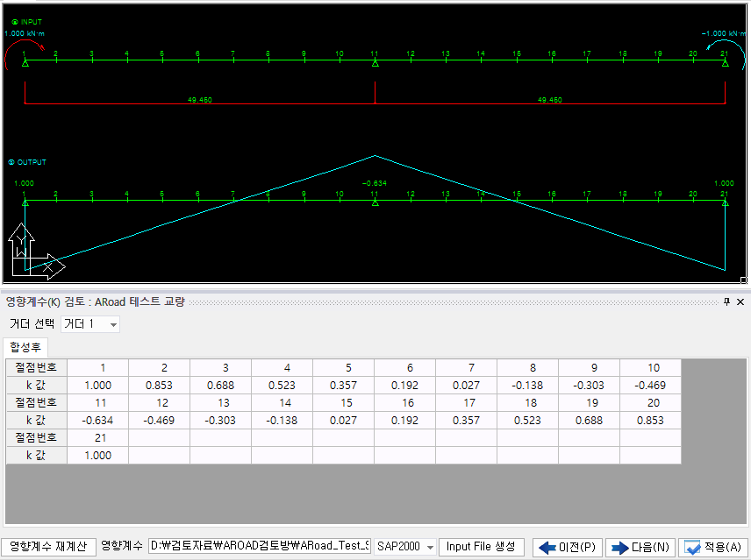Close the 영향계수(K) 검토 panel
751x560 pixels.
[740, 301]
